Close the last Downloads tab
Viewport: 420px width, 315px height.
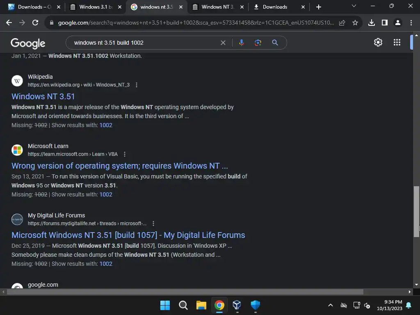point(303,7)
